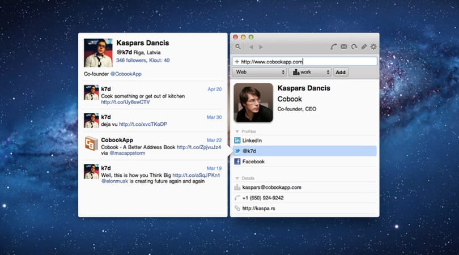Click the Co-founder, CEO job title
This screenshot has height=255, width=459.
pos(297,109)
